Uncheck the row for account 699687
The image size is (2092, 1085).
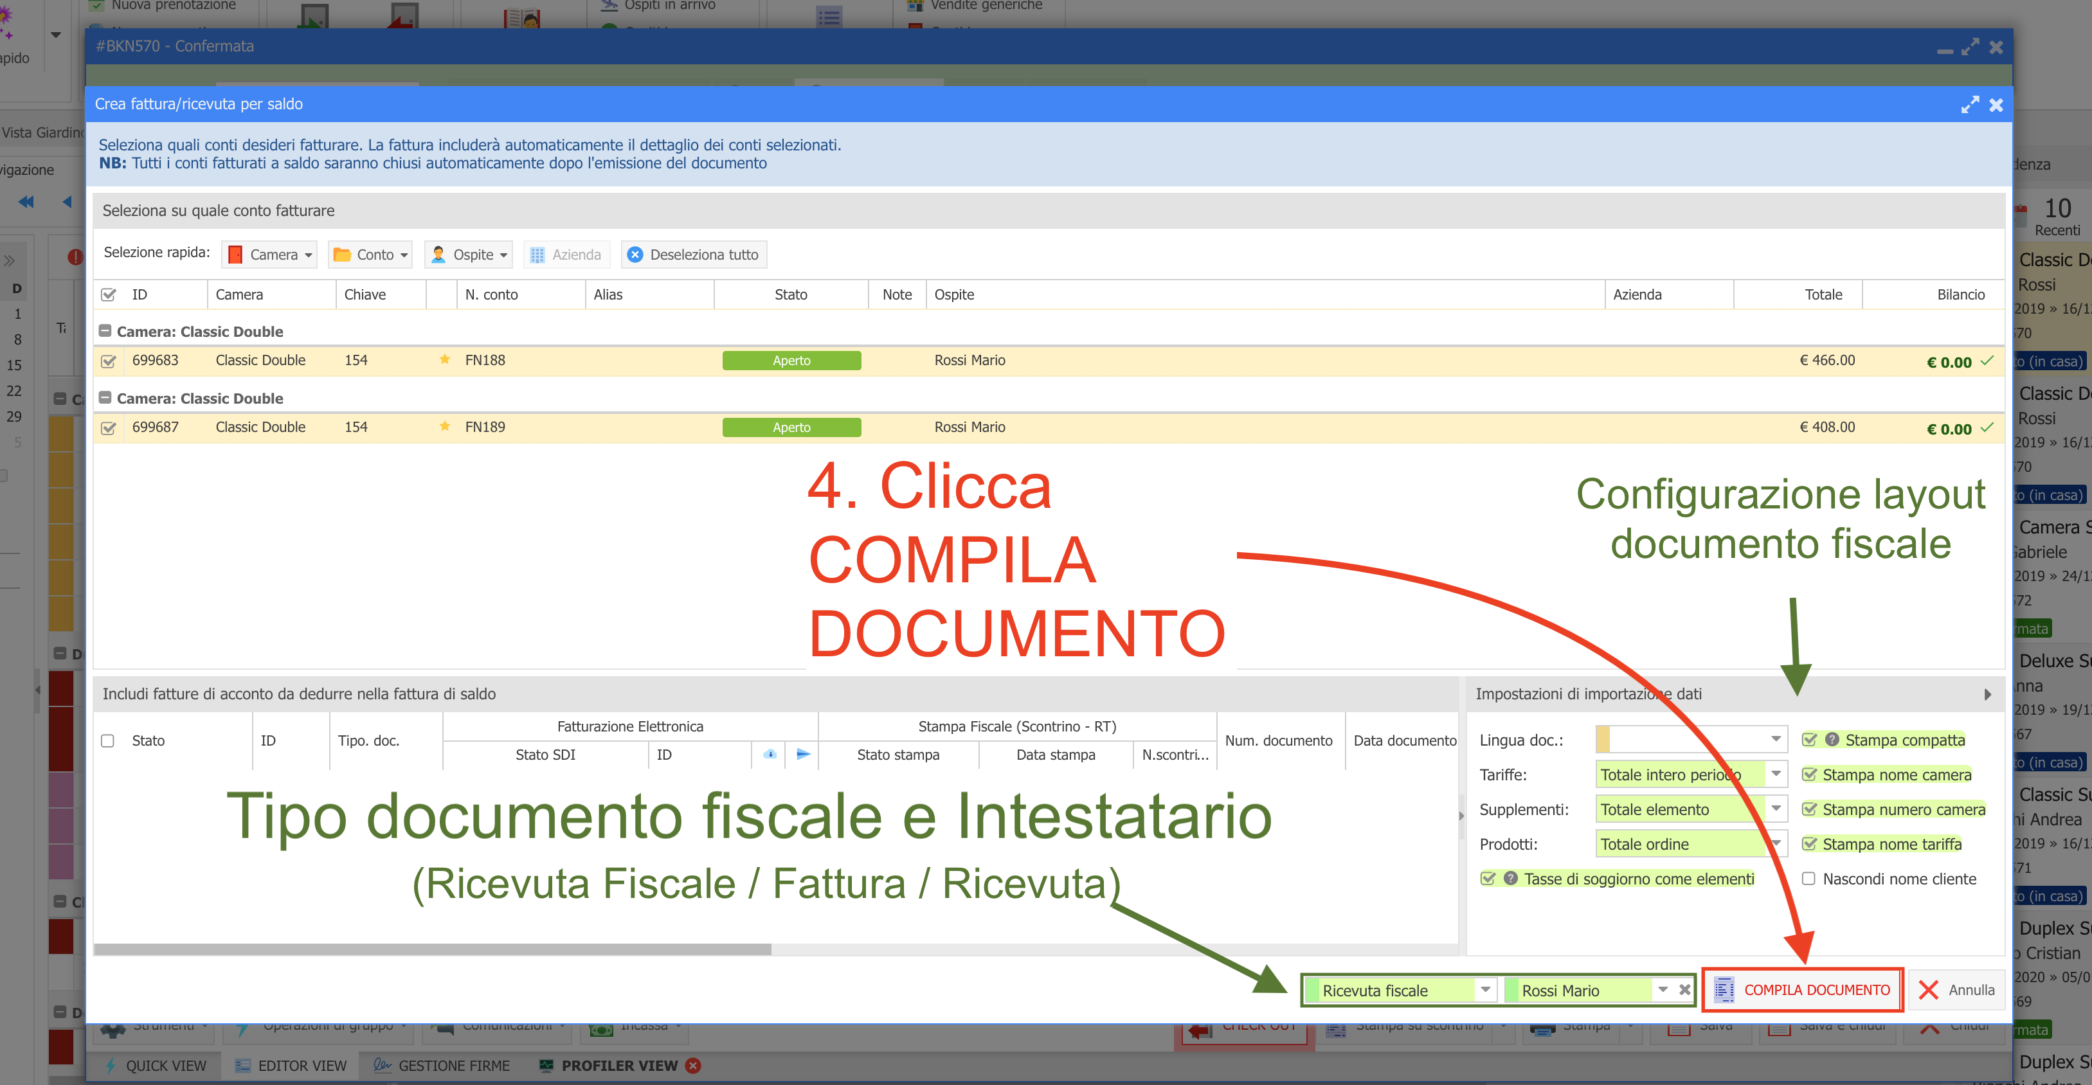click(x=108, y=428)
